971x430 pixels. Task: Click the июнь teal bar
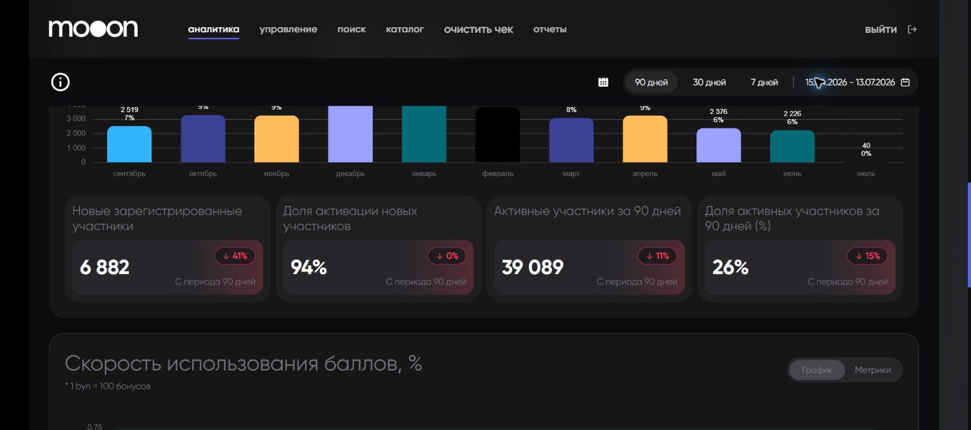coord(792,146)
